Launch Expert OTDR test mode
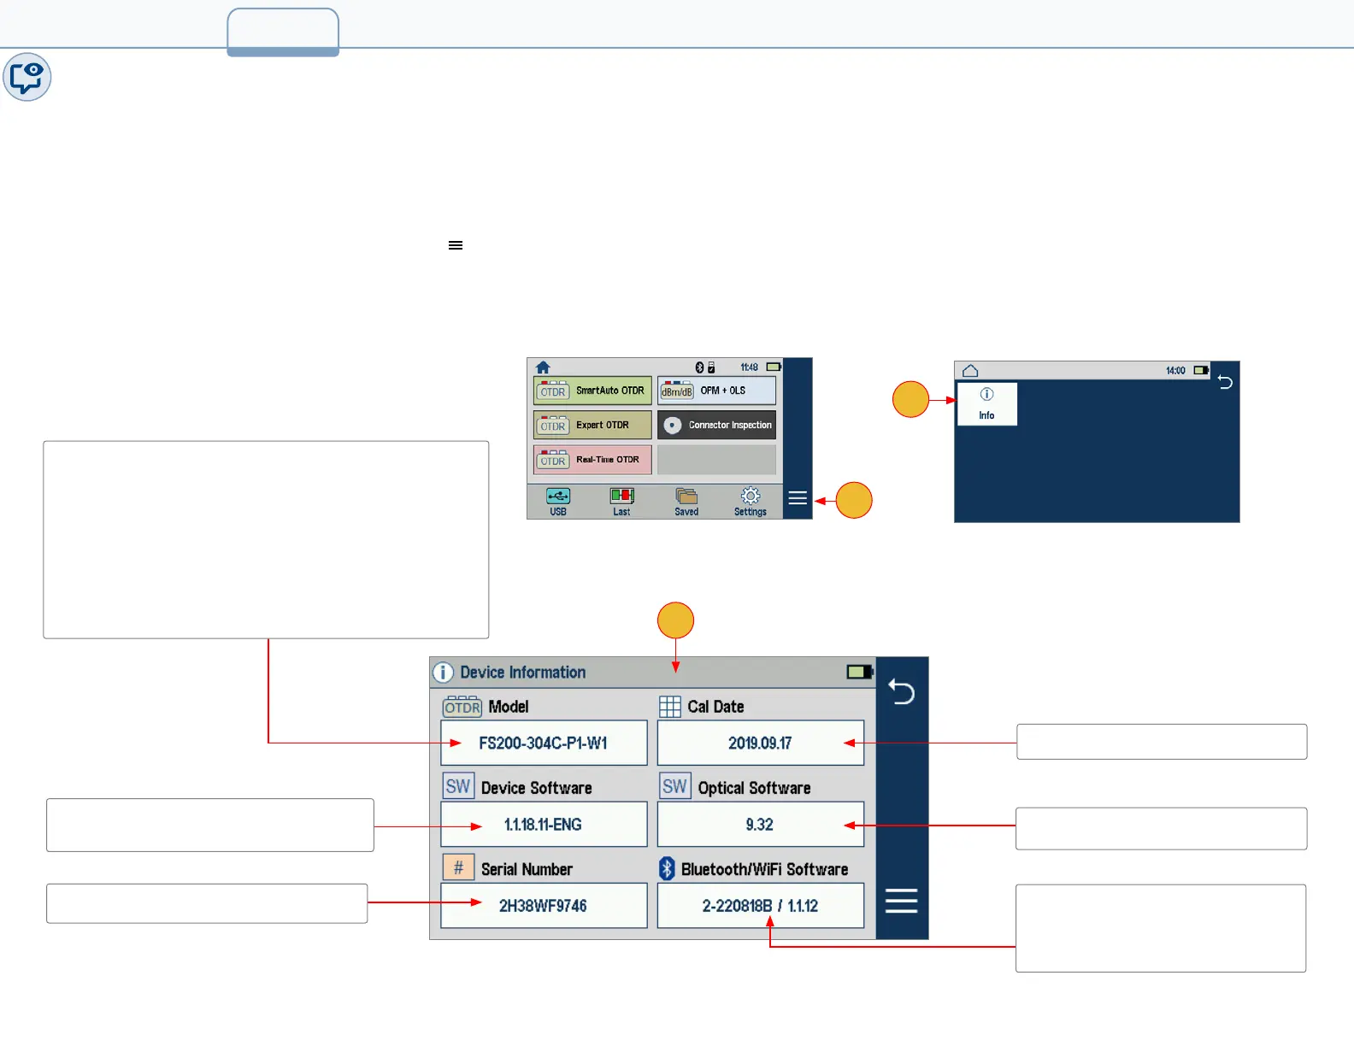Viewport: 1354px width, 1046px height. pyautogui.click(x=592, y=425)
